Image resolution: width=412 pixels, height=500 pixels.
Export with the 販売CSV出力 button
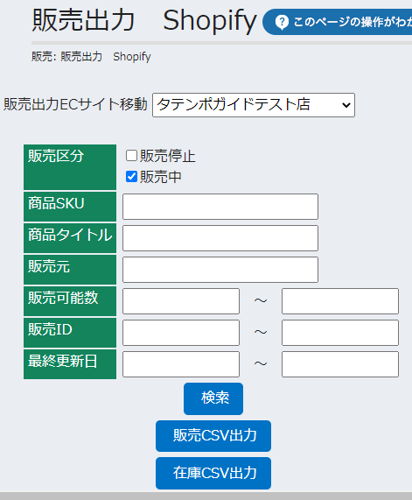tap(213, 436)
